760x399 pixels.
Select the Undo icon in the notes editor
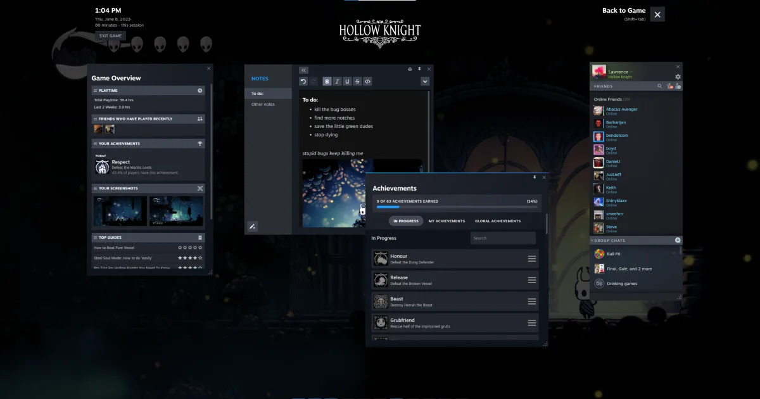point(303,81)
